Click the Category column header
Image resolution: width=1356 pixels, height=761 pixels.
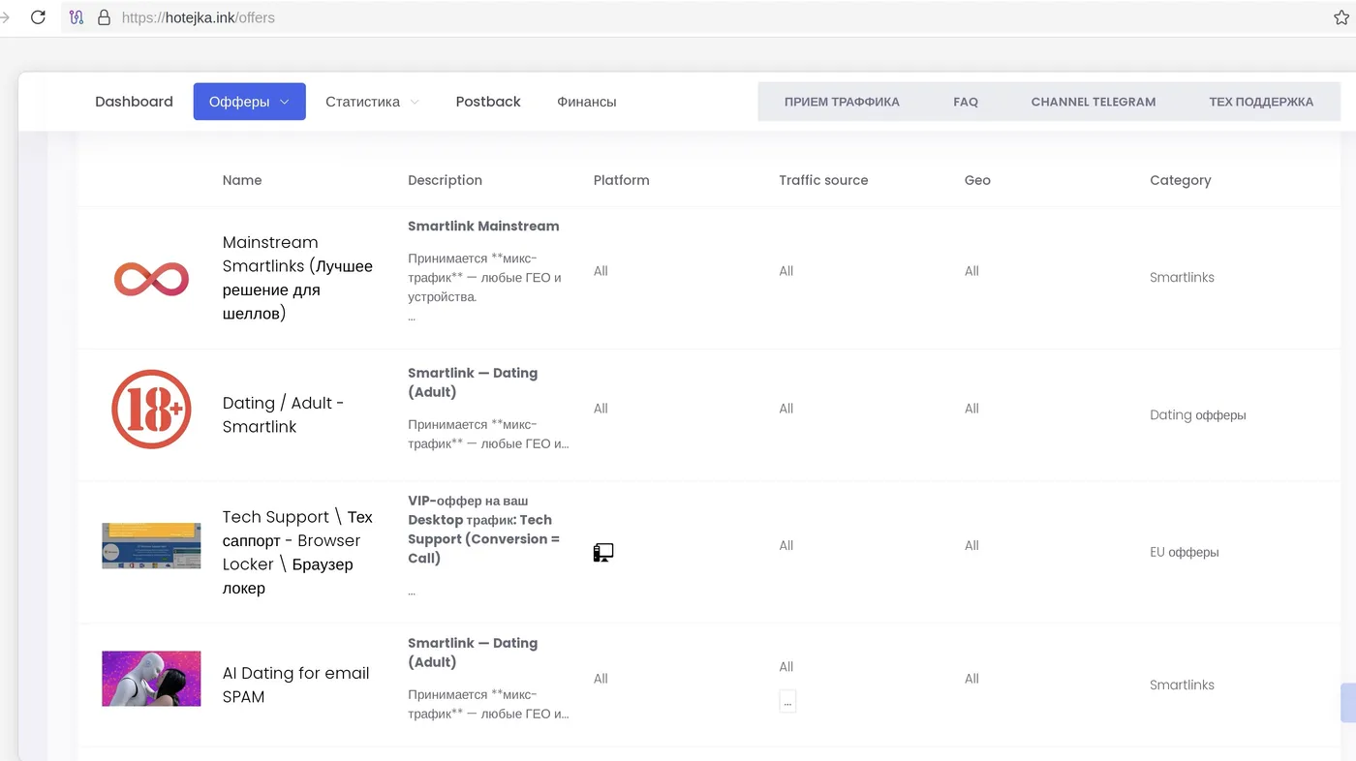coord(1180,180)
